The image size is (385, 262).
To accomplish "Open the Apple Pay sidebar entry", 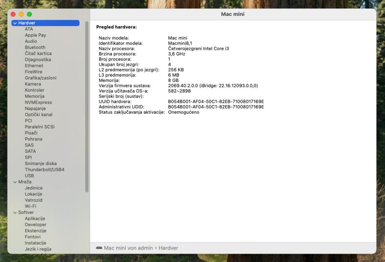I will (x=35, y=35).
